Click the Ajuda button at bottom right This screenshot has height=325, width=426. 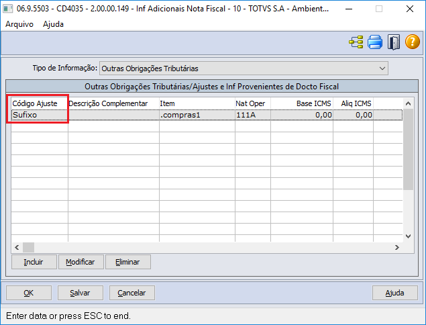point(394,293)
